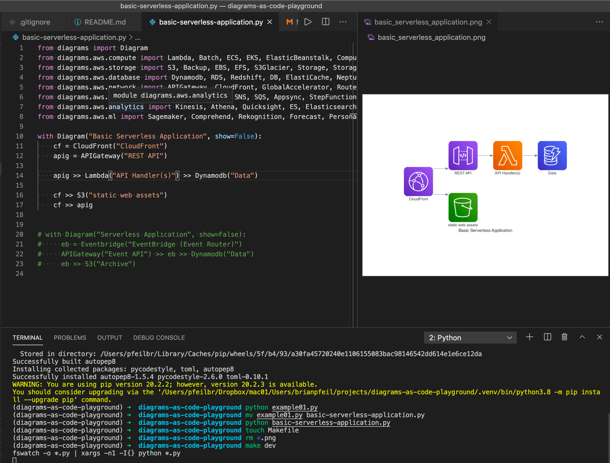The image size is (610, 463).
Task: Close the basic_serverless_application.png tab
Action: (x=489, y=22)
